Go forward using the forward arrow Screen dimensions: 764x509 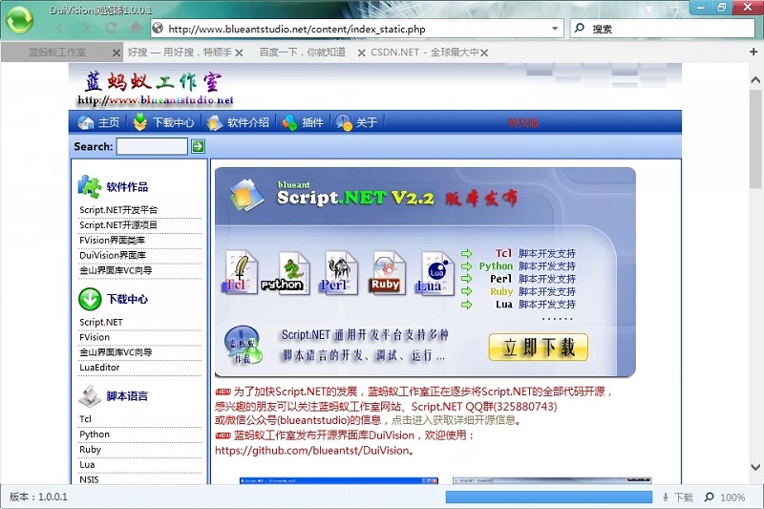coord(86,28)
